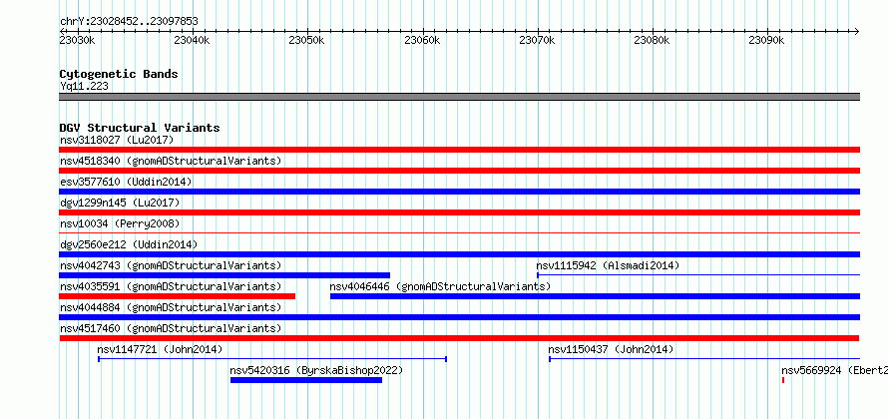This screenshot has width=888, height=419.
Task: Click the red bar under nsv4035591
Action: click(x=178, y=296)
